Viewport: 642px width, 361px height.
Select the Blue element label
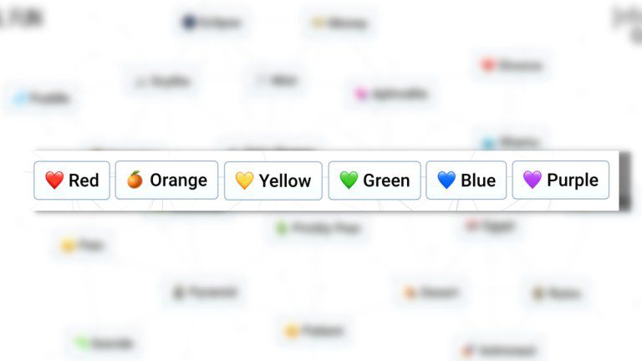[x=478, y=180]
